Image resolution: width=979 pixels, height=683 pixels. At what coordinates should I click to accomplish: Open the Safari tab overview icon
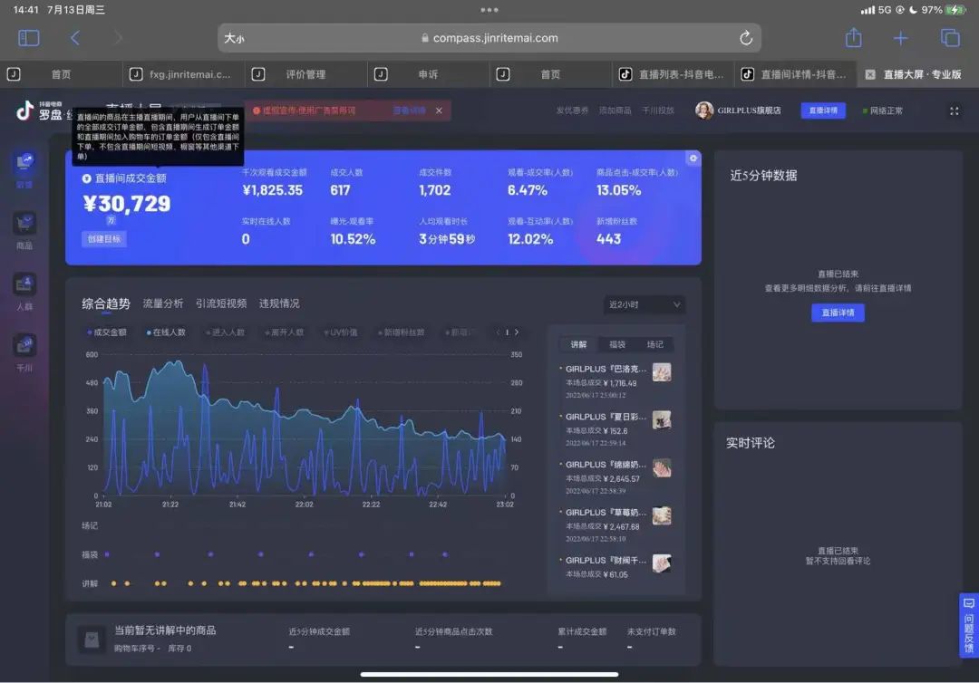(x=950, y=38)
